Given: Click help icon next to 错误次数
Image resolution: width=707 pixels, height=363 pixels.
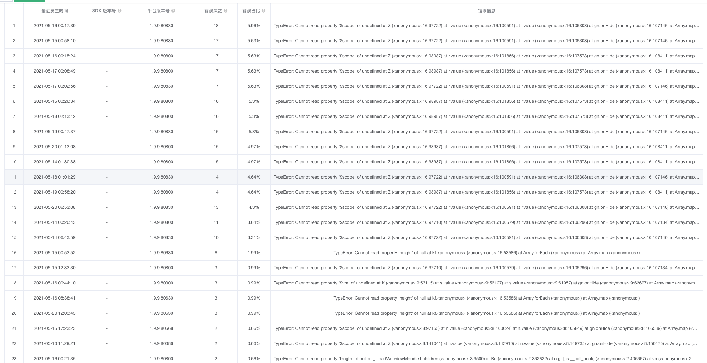Looking at the screenshot, I should pyautogui.click(x=226, y=11).
